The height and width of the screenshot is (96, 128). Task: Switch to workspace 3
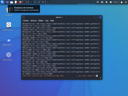(39, 2)
